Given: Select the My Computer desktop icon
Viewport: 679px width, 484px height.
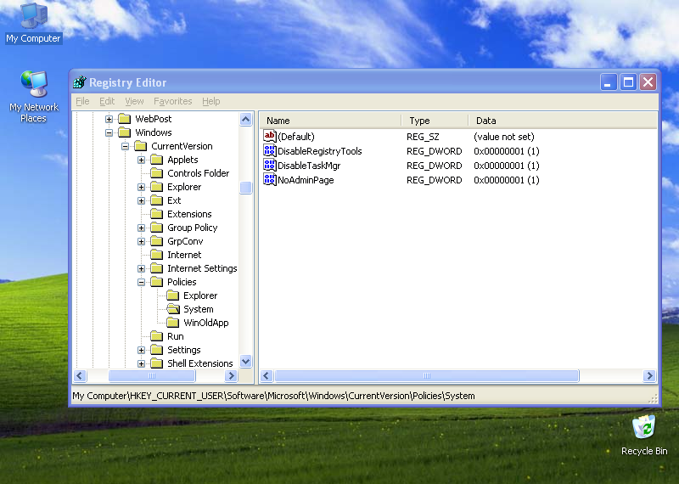Looking at the screenshot, I should tap(33, 23).
